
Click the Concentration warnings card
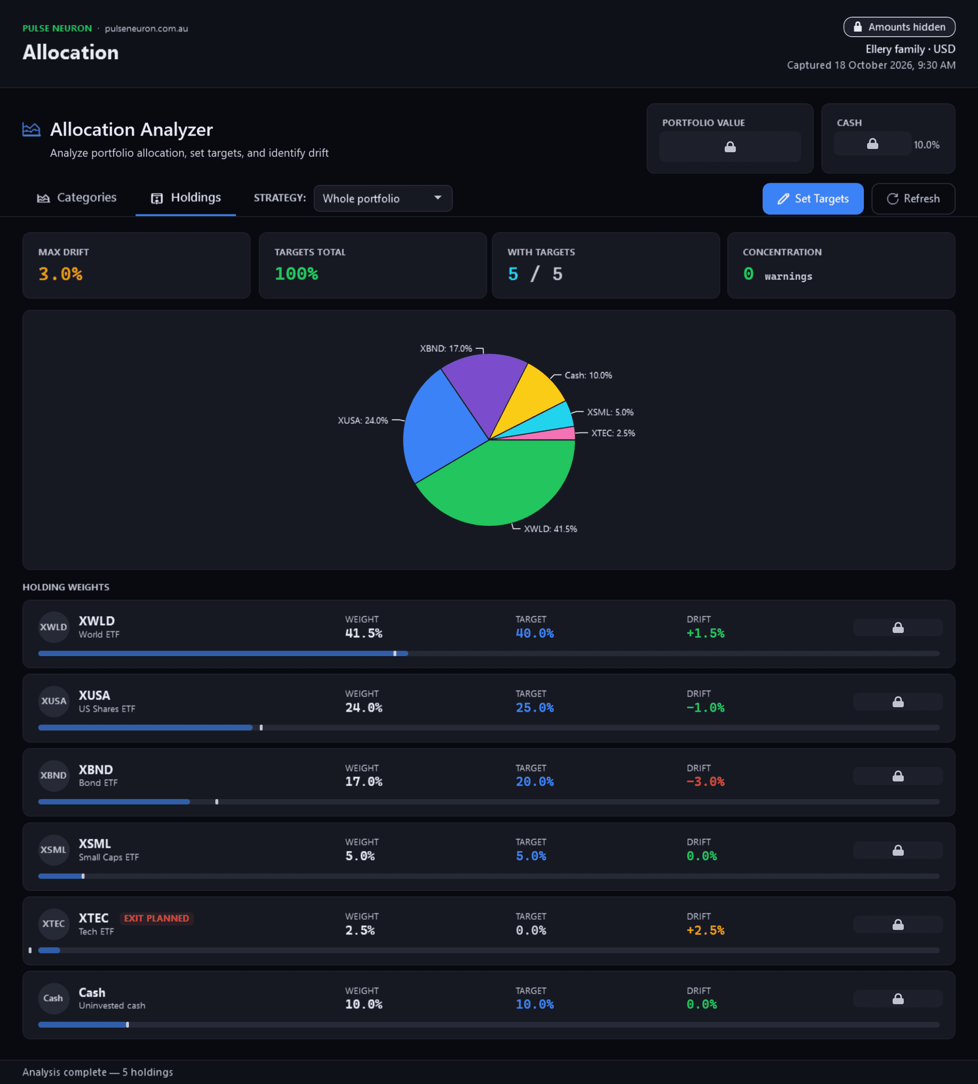pos(841,265)
